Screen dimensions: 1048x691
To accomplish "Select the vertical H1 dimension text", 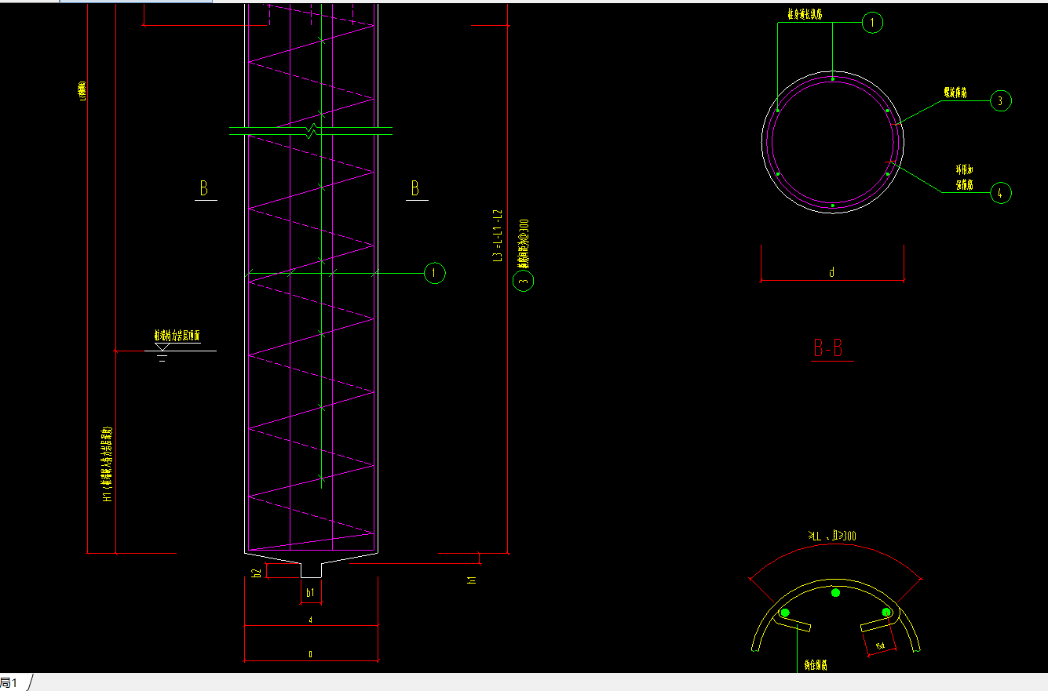I will tap(108, 464).
